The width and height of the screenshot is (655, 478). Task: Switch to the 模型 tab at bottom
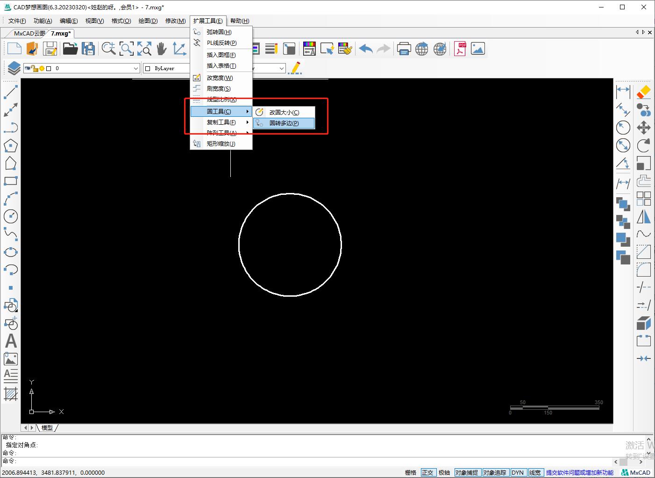click(x=47, y=427)
